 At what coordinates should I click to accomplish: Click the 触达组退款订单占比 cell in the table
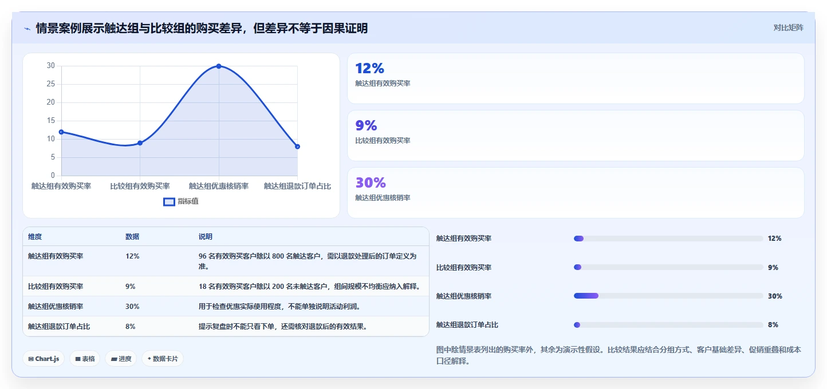pyautogui.click(x=59, y=327)
